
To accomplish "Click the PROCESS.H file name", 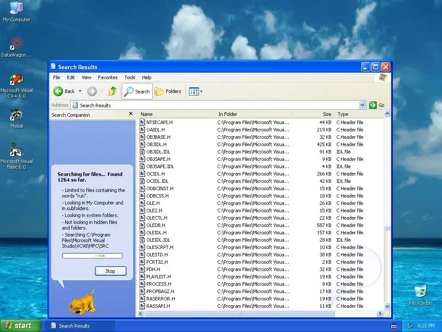I will [159, 284].
